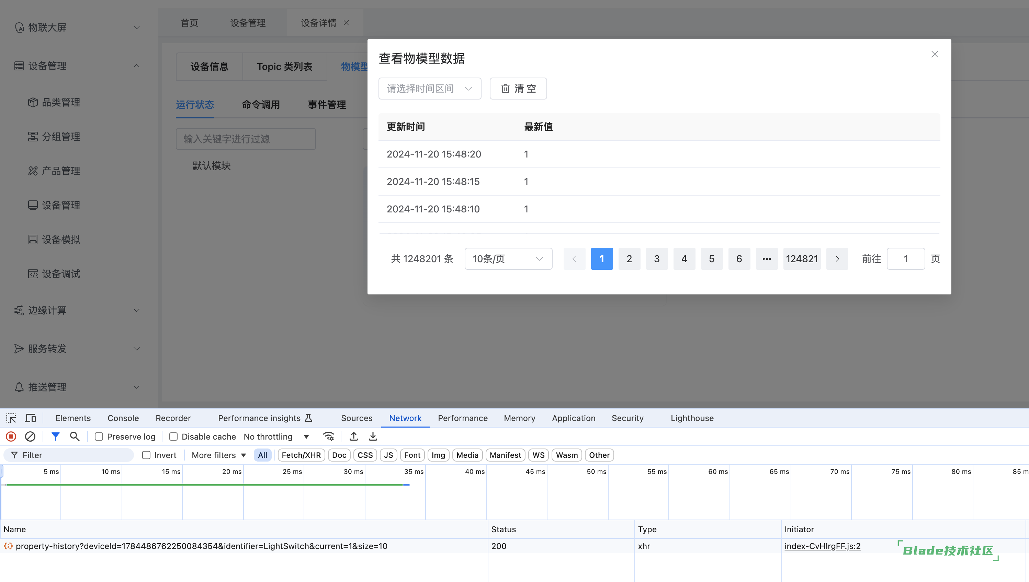The height and width of the screenshot is (582, 1029).
Task: Switch to the Elements tab in DevTools
Action: [x=73, y=418]
